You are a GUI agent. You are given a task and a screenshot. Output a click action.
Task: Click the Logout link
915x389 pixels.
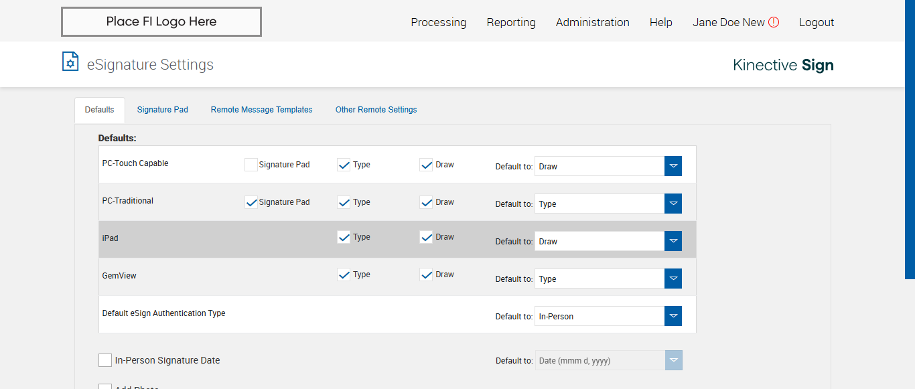[816, 22]
